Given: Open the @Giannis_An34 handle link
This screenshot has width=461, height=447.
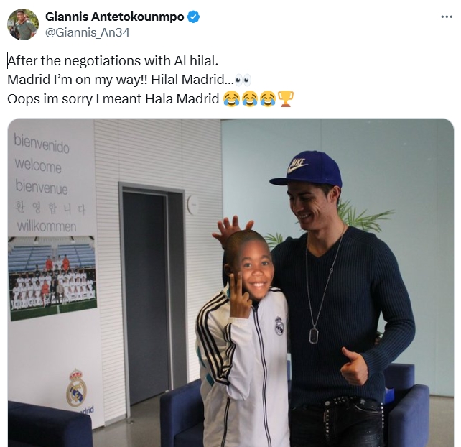Looking at the screenshot, I should [88, 32].
